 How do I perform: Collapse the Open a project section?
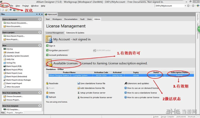(40, 32)
